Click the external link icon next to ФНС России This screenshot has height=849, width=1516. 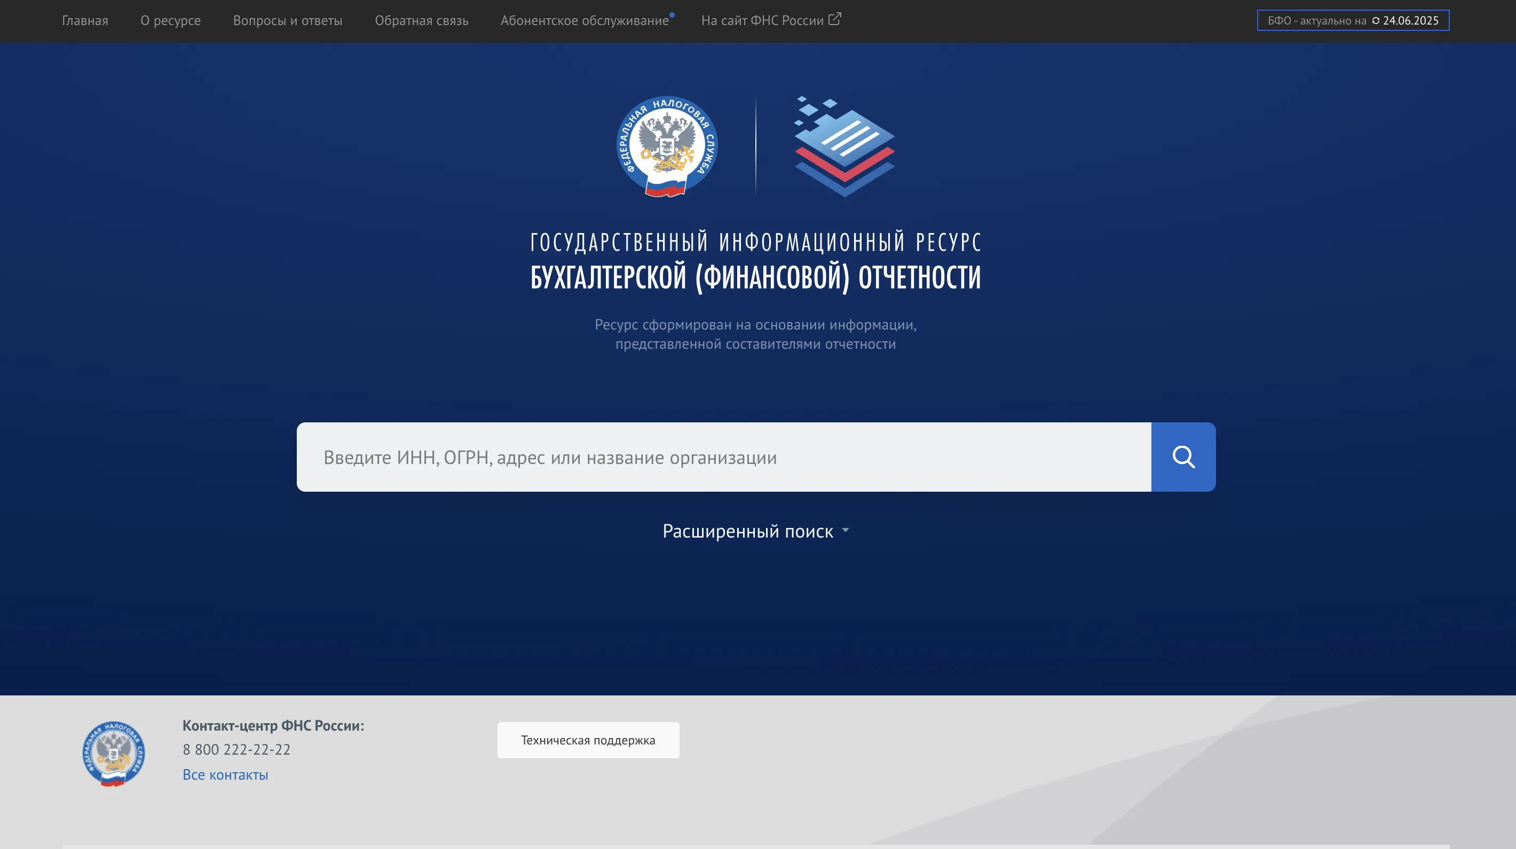834,19
